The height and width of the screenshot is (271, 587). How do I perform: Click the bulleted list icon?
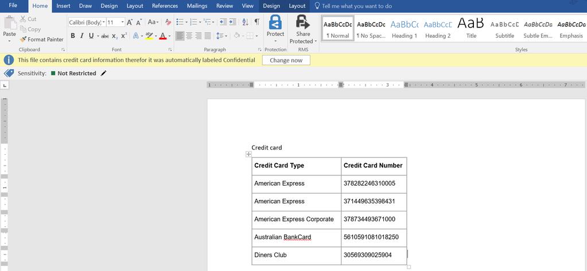point(180,22)
